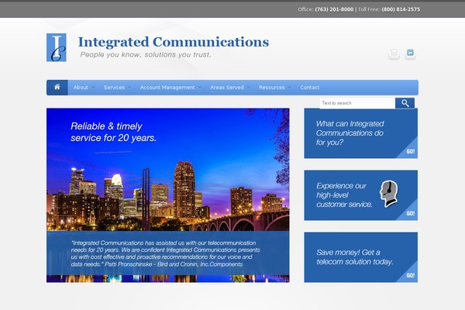
Task: Open the Account Management menu
Action: (x=167, y=88)
